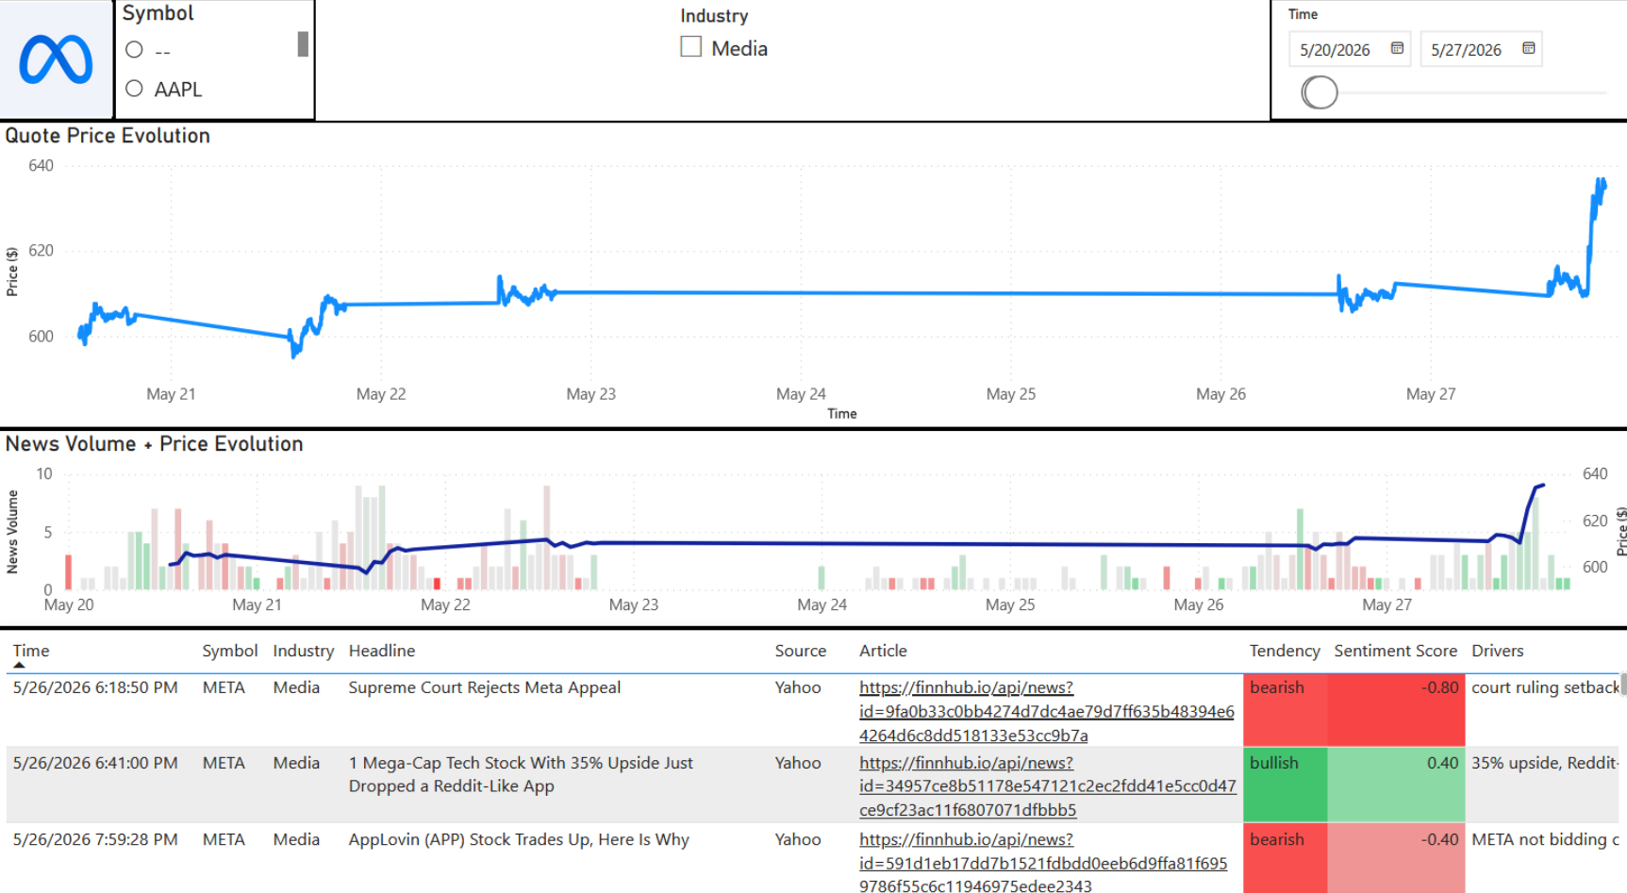Click the 'News Volume + Price Evolution' title
Screen dimensions: 1627x893
pos(155,444)
